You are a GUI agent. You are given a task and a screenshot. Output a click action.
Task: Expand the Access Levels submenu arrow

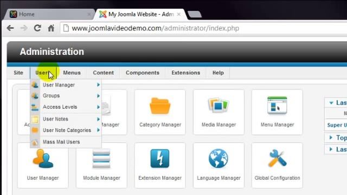(x=98, y=107)
